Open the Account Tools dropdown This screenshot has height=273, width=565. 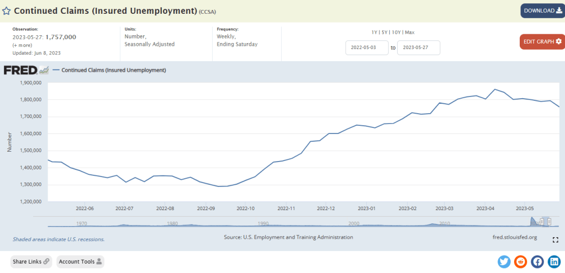point(80,261)
